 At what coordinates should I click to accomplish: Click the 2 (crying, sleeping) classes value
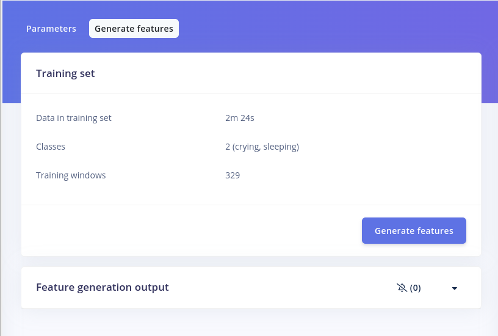pyautogui.click(x=262, y=147)
